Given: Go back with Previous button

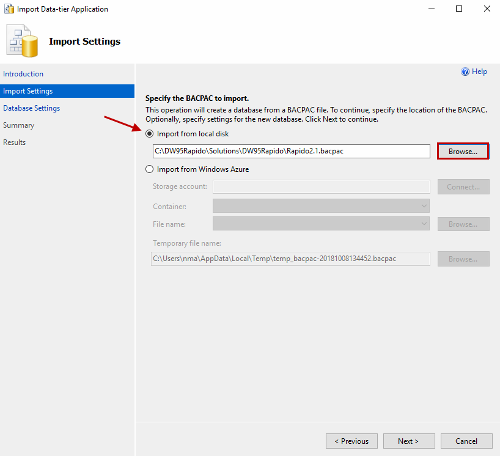Looking at the screenshot, I should point(351,441).
